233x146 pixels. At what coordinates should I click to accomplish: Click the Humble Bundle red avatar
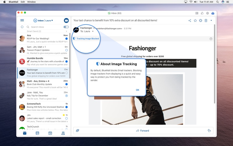[x=22, y=61]
